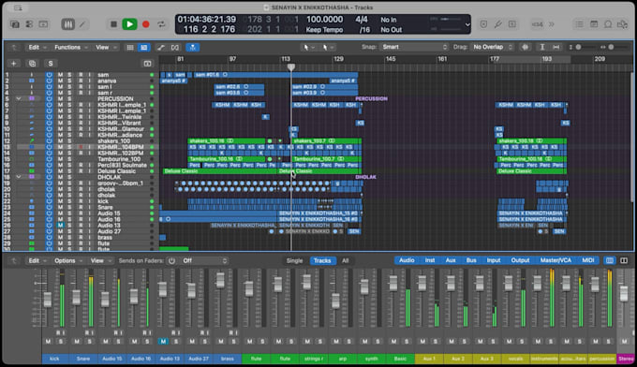Open the Media Browser
This screenshot has width=637, height=367.
(x=622, y=24)
